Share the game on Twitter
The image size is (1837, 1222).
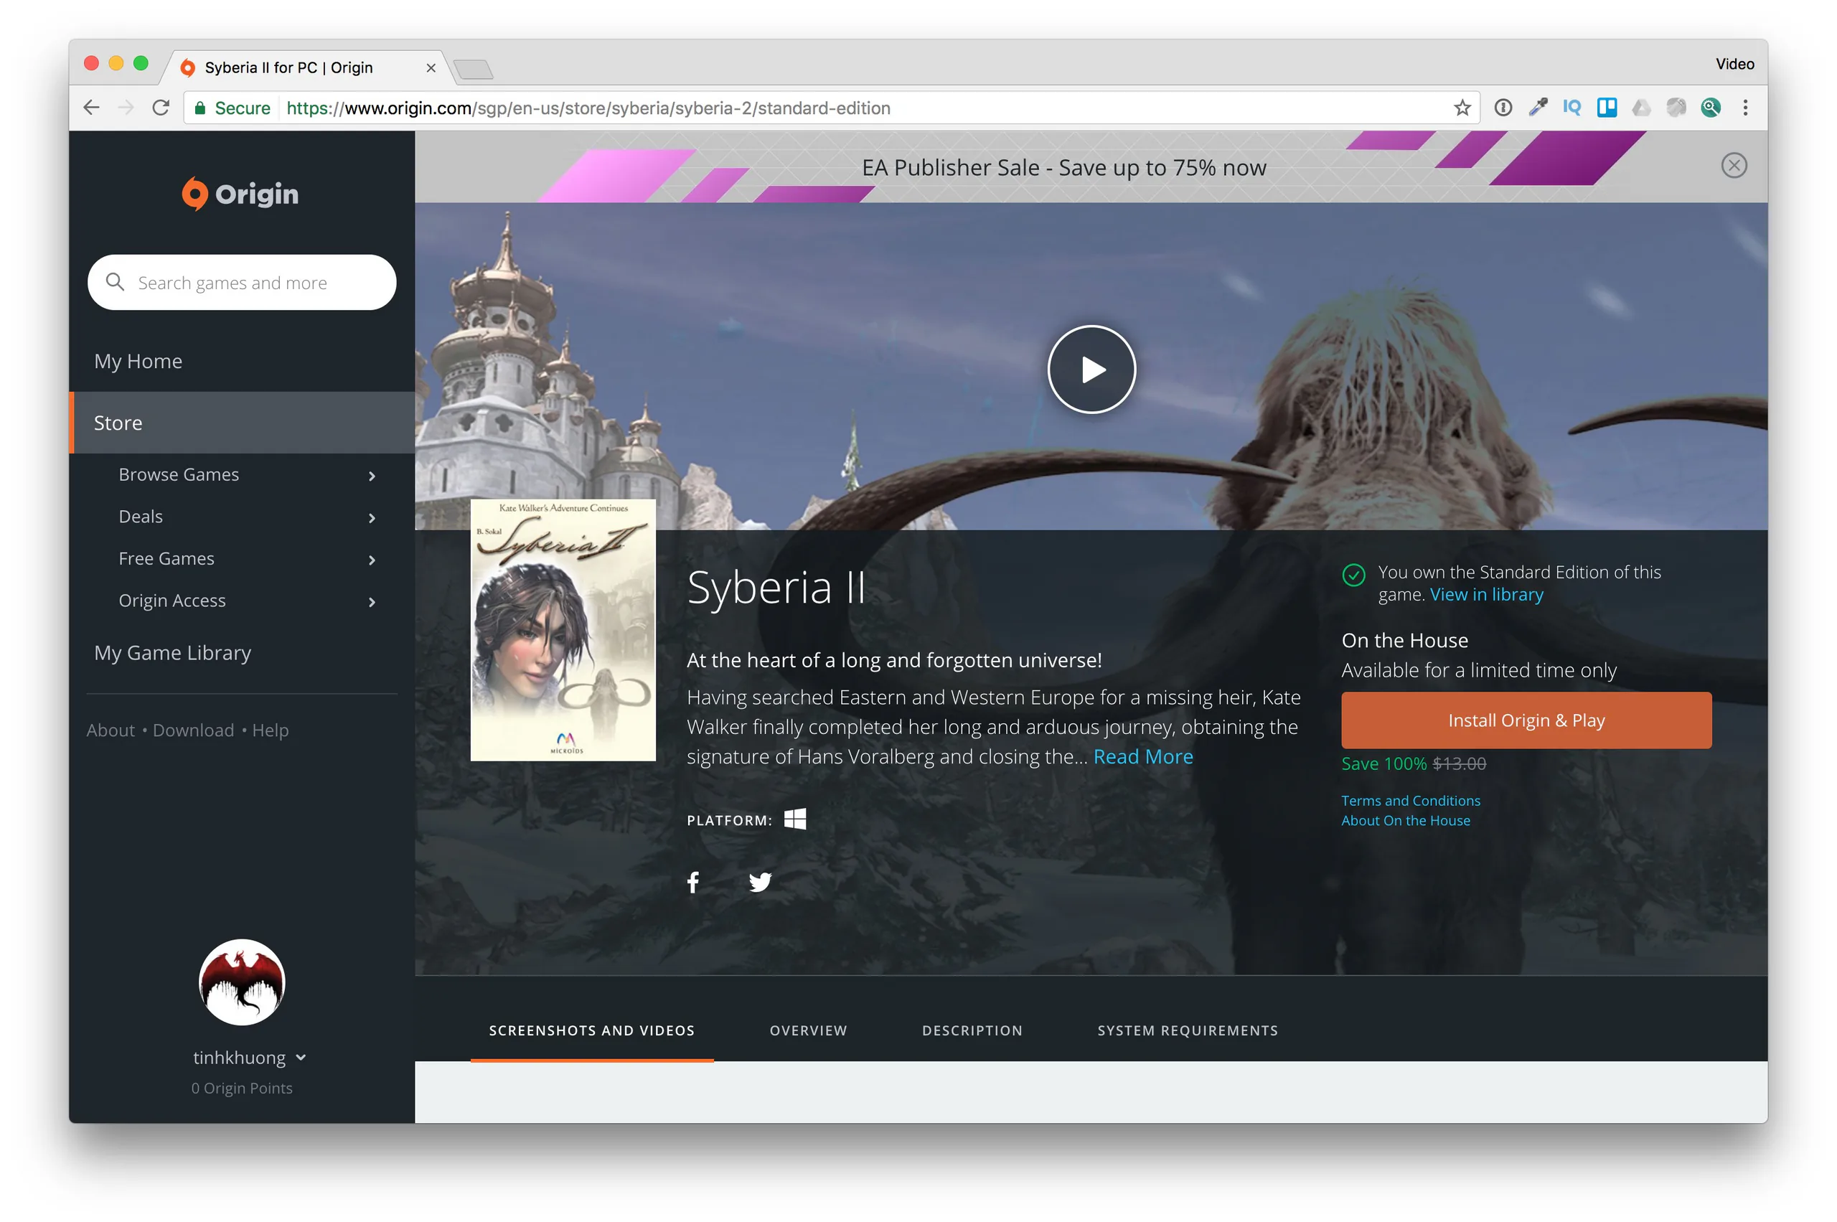760,881
